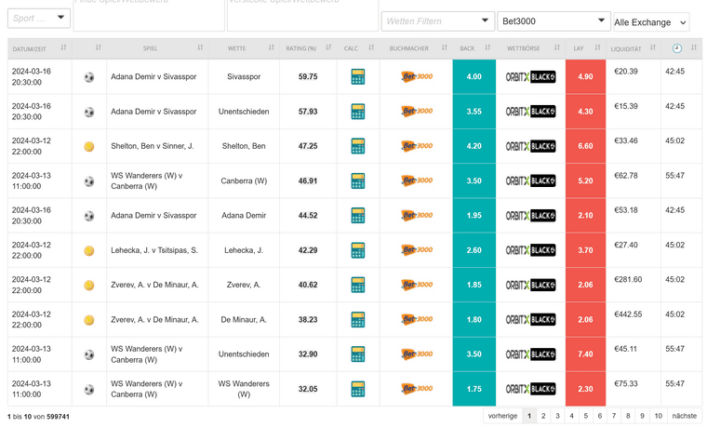The image size is (707, 427).
Task: Click back odds 2.60 cell
Action: (x=474, y=250)
